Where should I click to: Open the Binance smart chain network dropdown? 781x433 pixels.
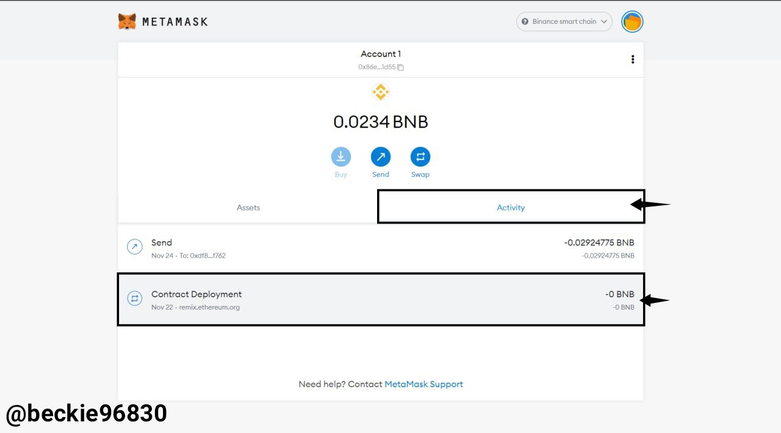click(564, 21)
